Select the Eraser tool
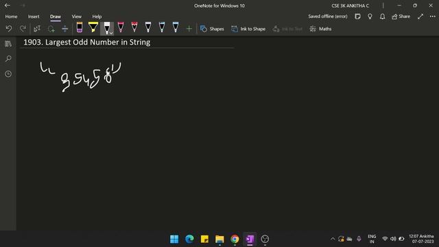Screen dimensions: 439x247 tap(80, 27)
